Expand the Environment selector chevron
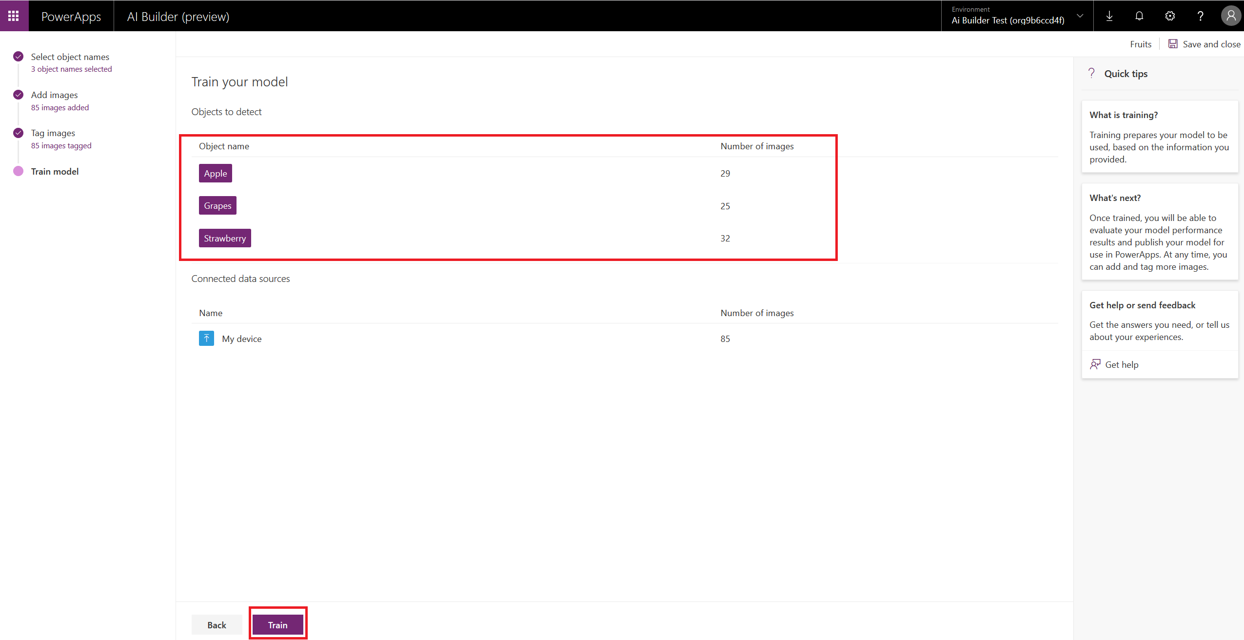1244x640 pixels. [1080, 16]
